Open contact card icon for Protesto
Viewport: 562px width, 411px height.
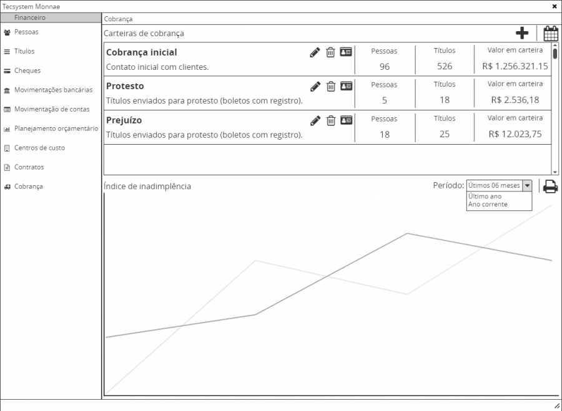click(346, 87)
